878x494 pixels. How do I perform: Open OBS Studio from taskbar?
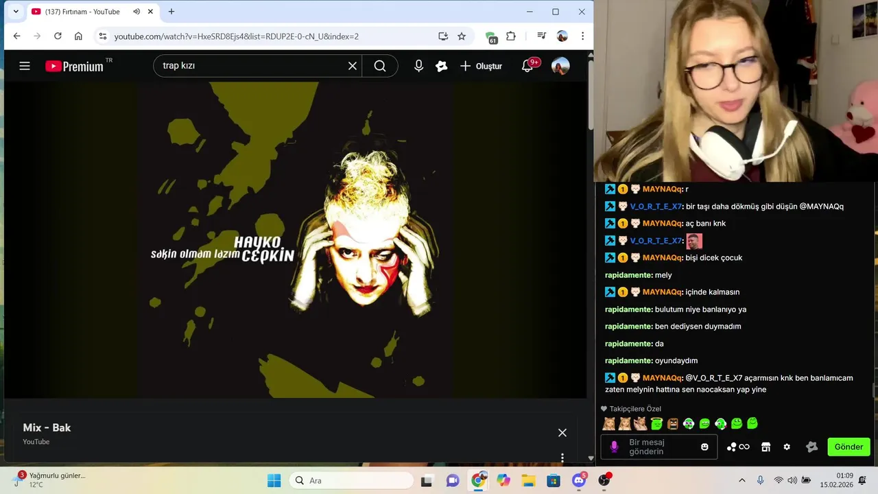(x=604, y=480)
